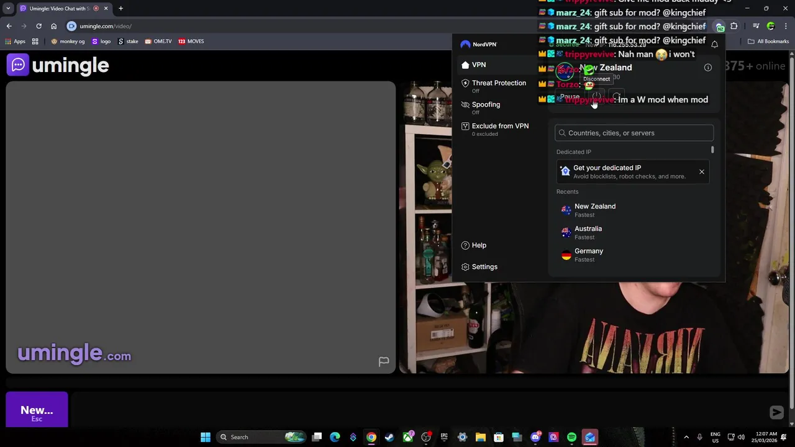The height and width of the screenshot is (447, 795).
Task: Open the stake bookmark
Action: [128, 42]
